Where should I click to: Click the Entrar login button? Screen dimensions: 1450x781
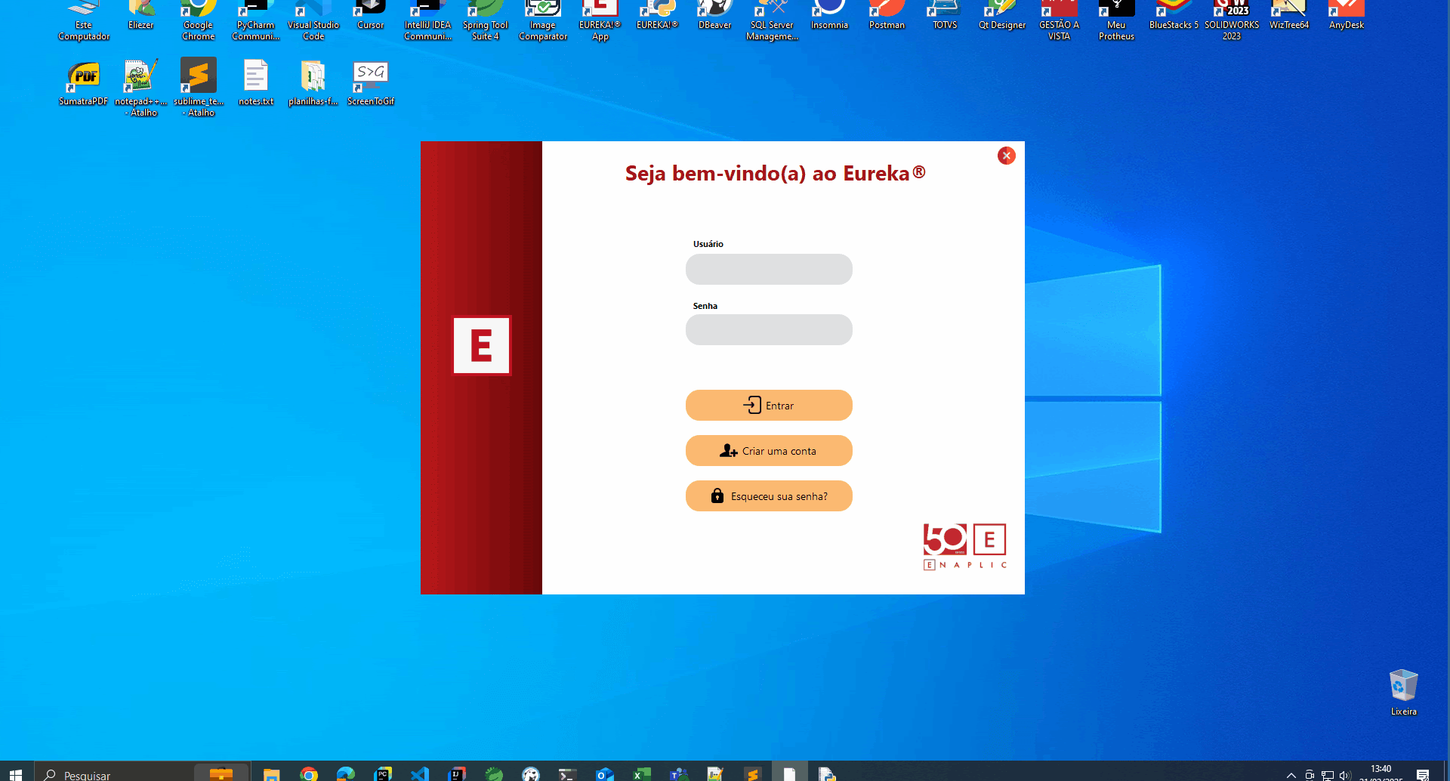click(x=769, y=405)
